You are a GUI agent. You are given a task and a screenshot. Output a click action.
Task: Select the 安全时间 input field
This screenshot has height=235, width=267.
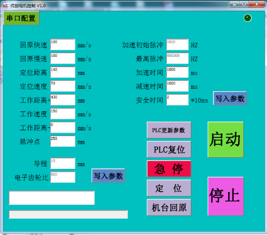177,100
